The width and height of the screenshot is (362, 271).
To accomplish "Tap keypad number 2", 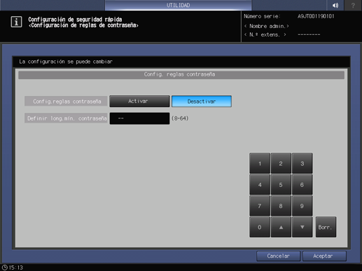I will (281, 163).
